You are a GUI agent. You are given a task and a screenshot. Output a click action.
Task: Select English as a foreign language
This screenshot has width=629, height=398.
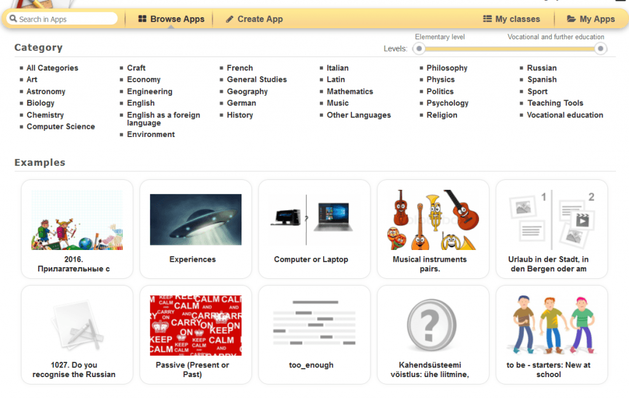163,119
